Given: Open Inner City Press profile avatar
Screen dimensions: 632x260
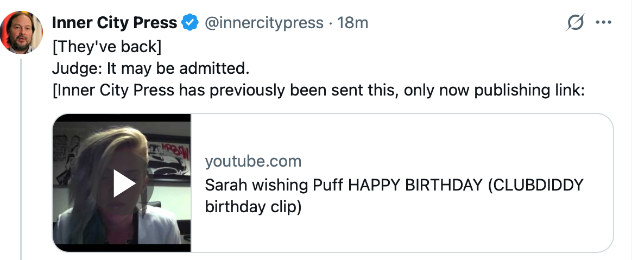Looking at the screenshot, I should (x=21, y=33).
